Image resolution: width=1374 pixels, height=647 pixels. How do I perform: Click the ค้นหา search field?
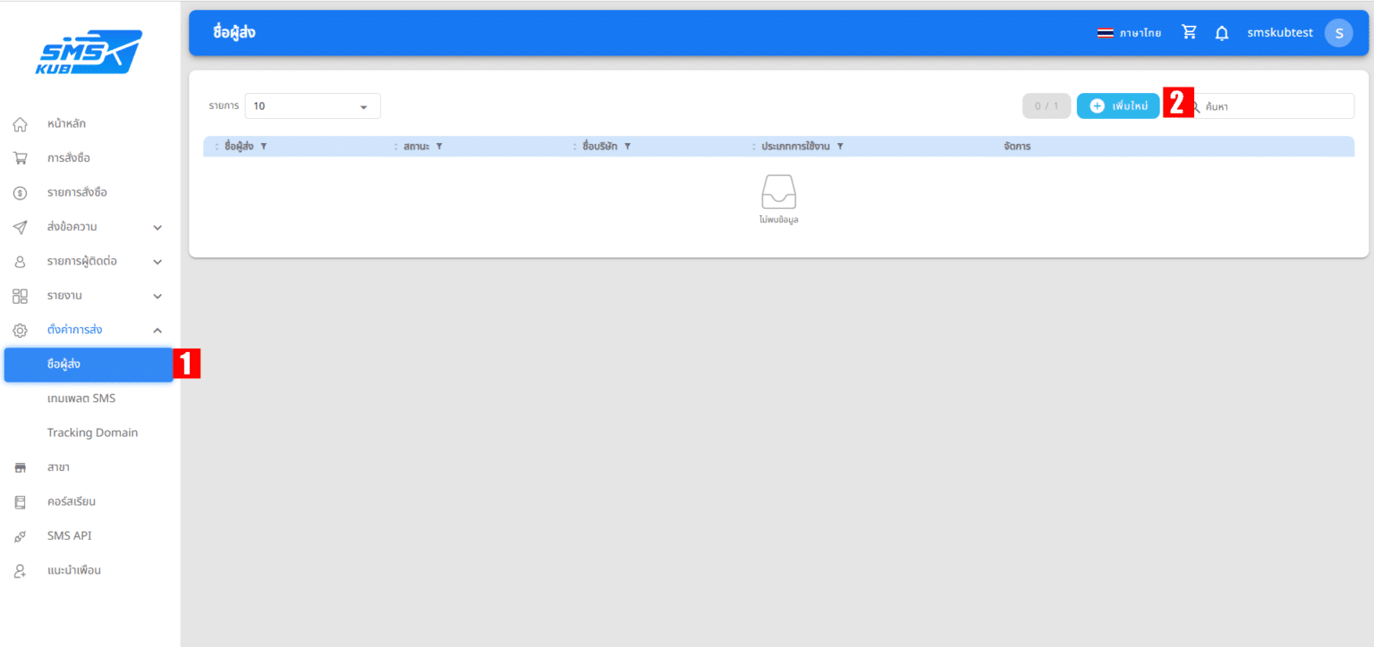click(x=1275, y=106)
